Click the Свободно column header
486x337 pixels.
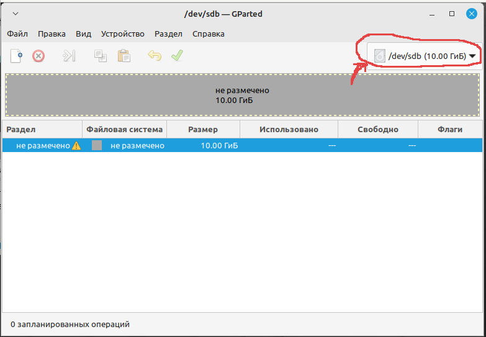point(378,129)
